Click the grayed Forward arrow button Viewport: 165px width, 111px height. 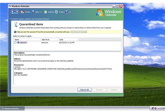17,12
